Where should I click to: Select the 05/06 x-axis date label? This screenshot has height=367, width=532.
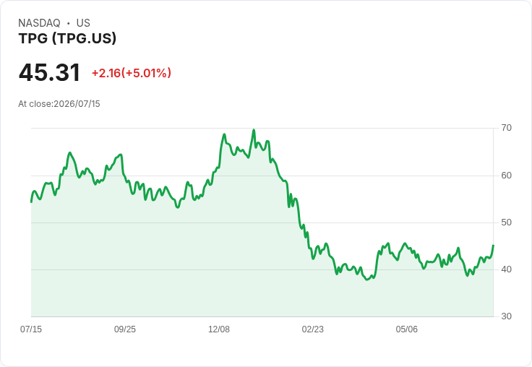tap(406, 329)
